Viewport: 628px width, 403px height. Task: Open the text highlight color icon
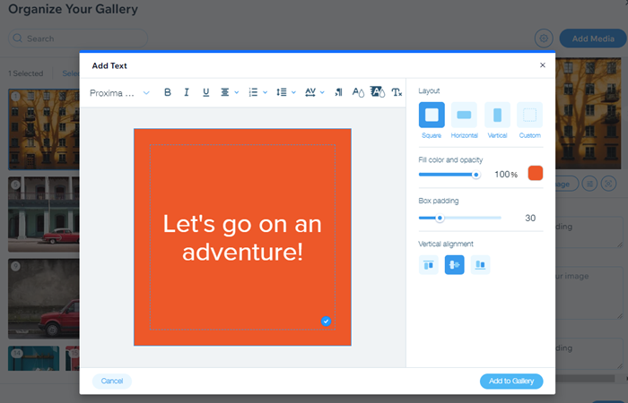tap(378, 92)
